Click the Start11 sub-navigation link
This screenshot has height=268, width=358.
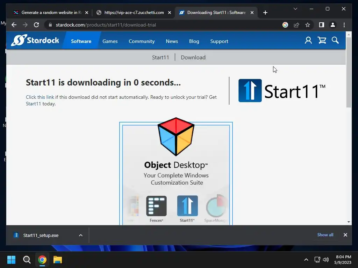coord(160,58)
